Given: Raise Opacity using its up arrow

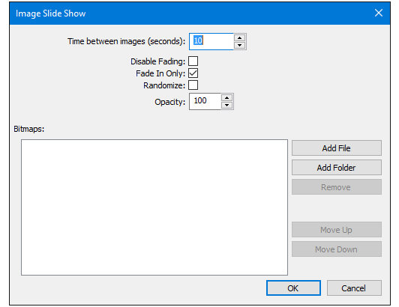Looking at the screenshot, I should click(226, 98).
